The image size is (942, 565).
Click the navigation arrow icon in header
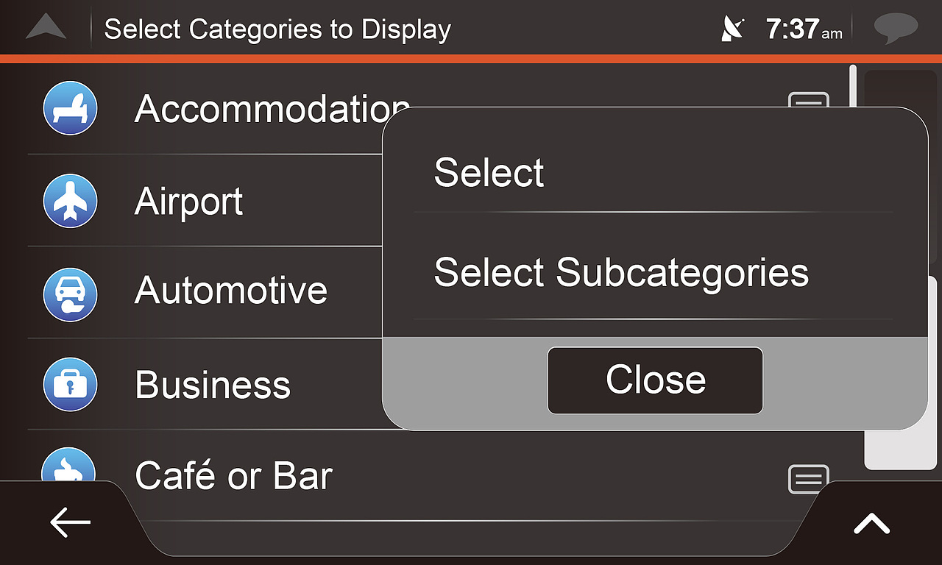[46, 28]
